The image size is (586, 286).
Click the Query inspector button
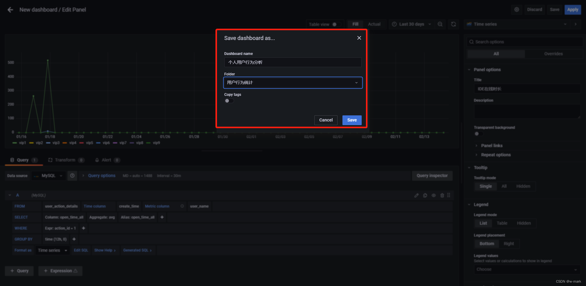[x=432, y=176]
